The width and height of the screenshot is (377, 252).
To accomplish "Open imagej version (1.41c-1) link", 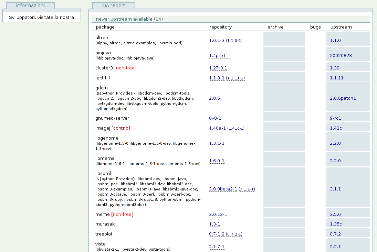I will pos(236,128).
